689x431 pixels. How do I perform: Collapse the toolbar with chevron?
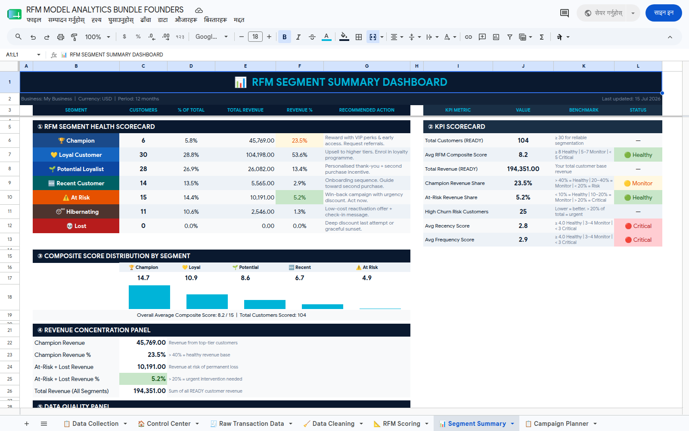[670, 37]
